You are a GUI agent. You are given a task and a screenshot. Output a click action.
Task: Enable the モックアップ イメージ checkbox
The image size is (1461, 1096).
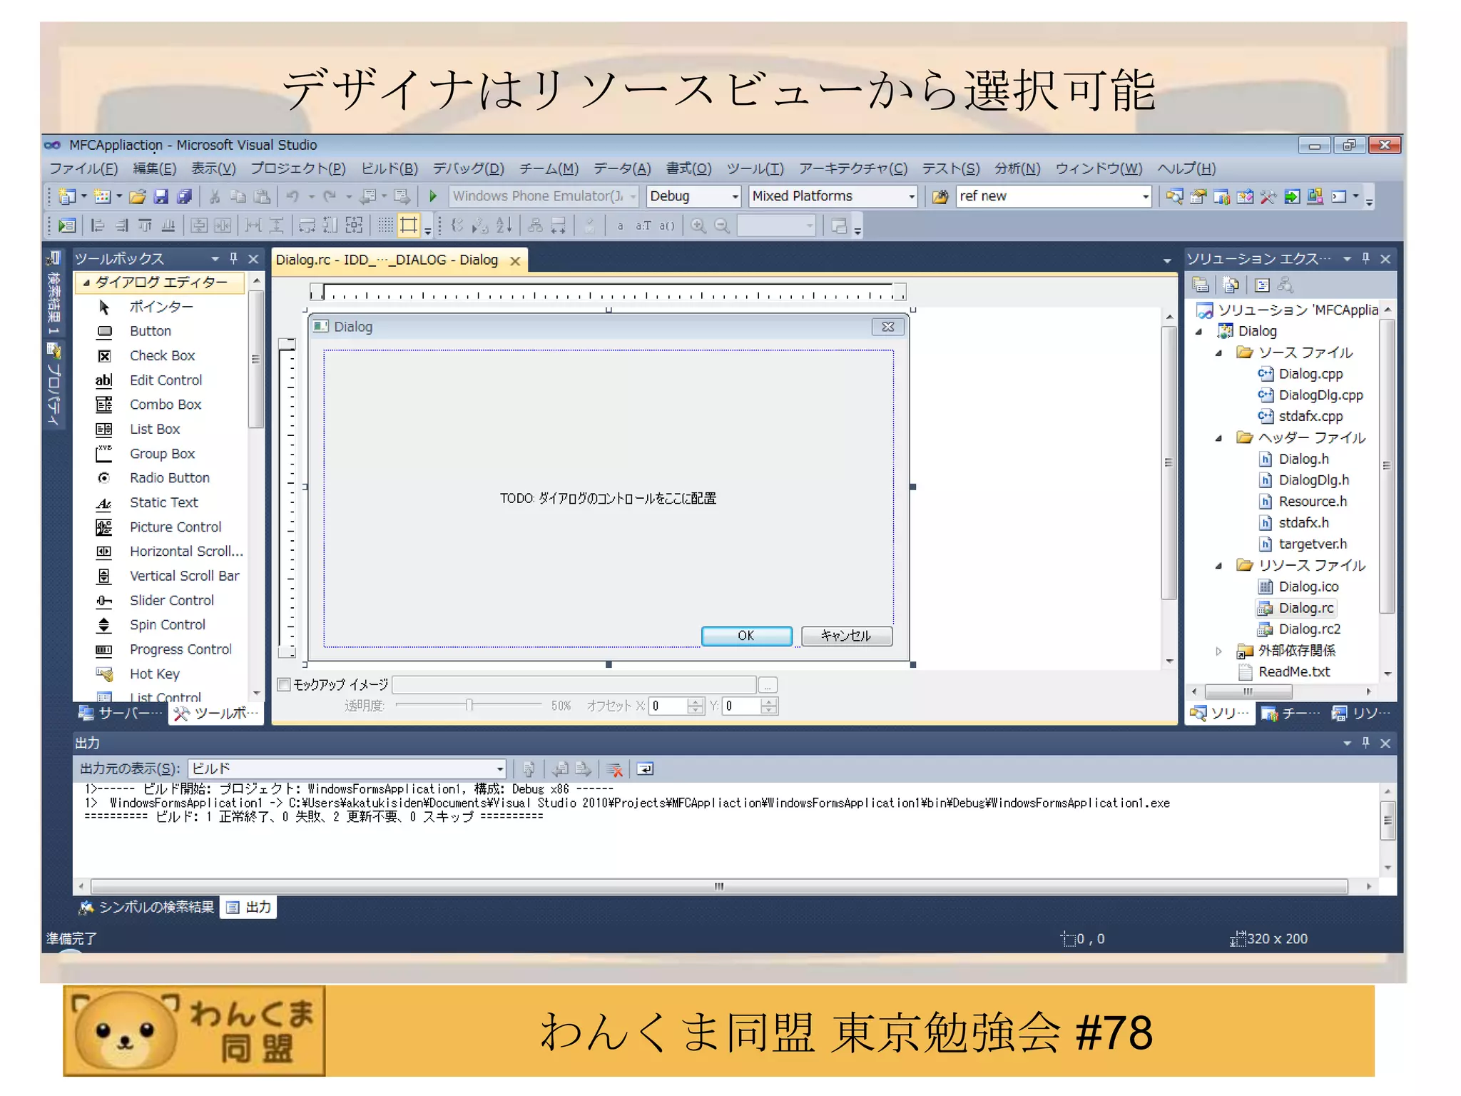click(x=284, y=685)
